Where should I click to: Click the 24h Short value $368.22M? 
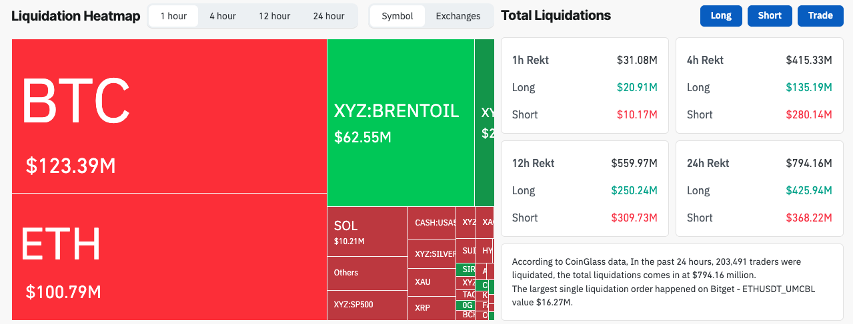809,218
